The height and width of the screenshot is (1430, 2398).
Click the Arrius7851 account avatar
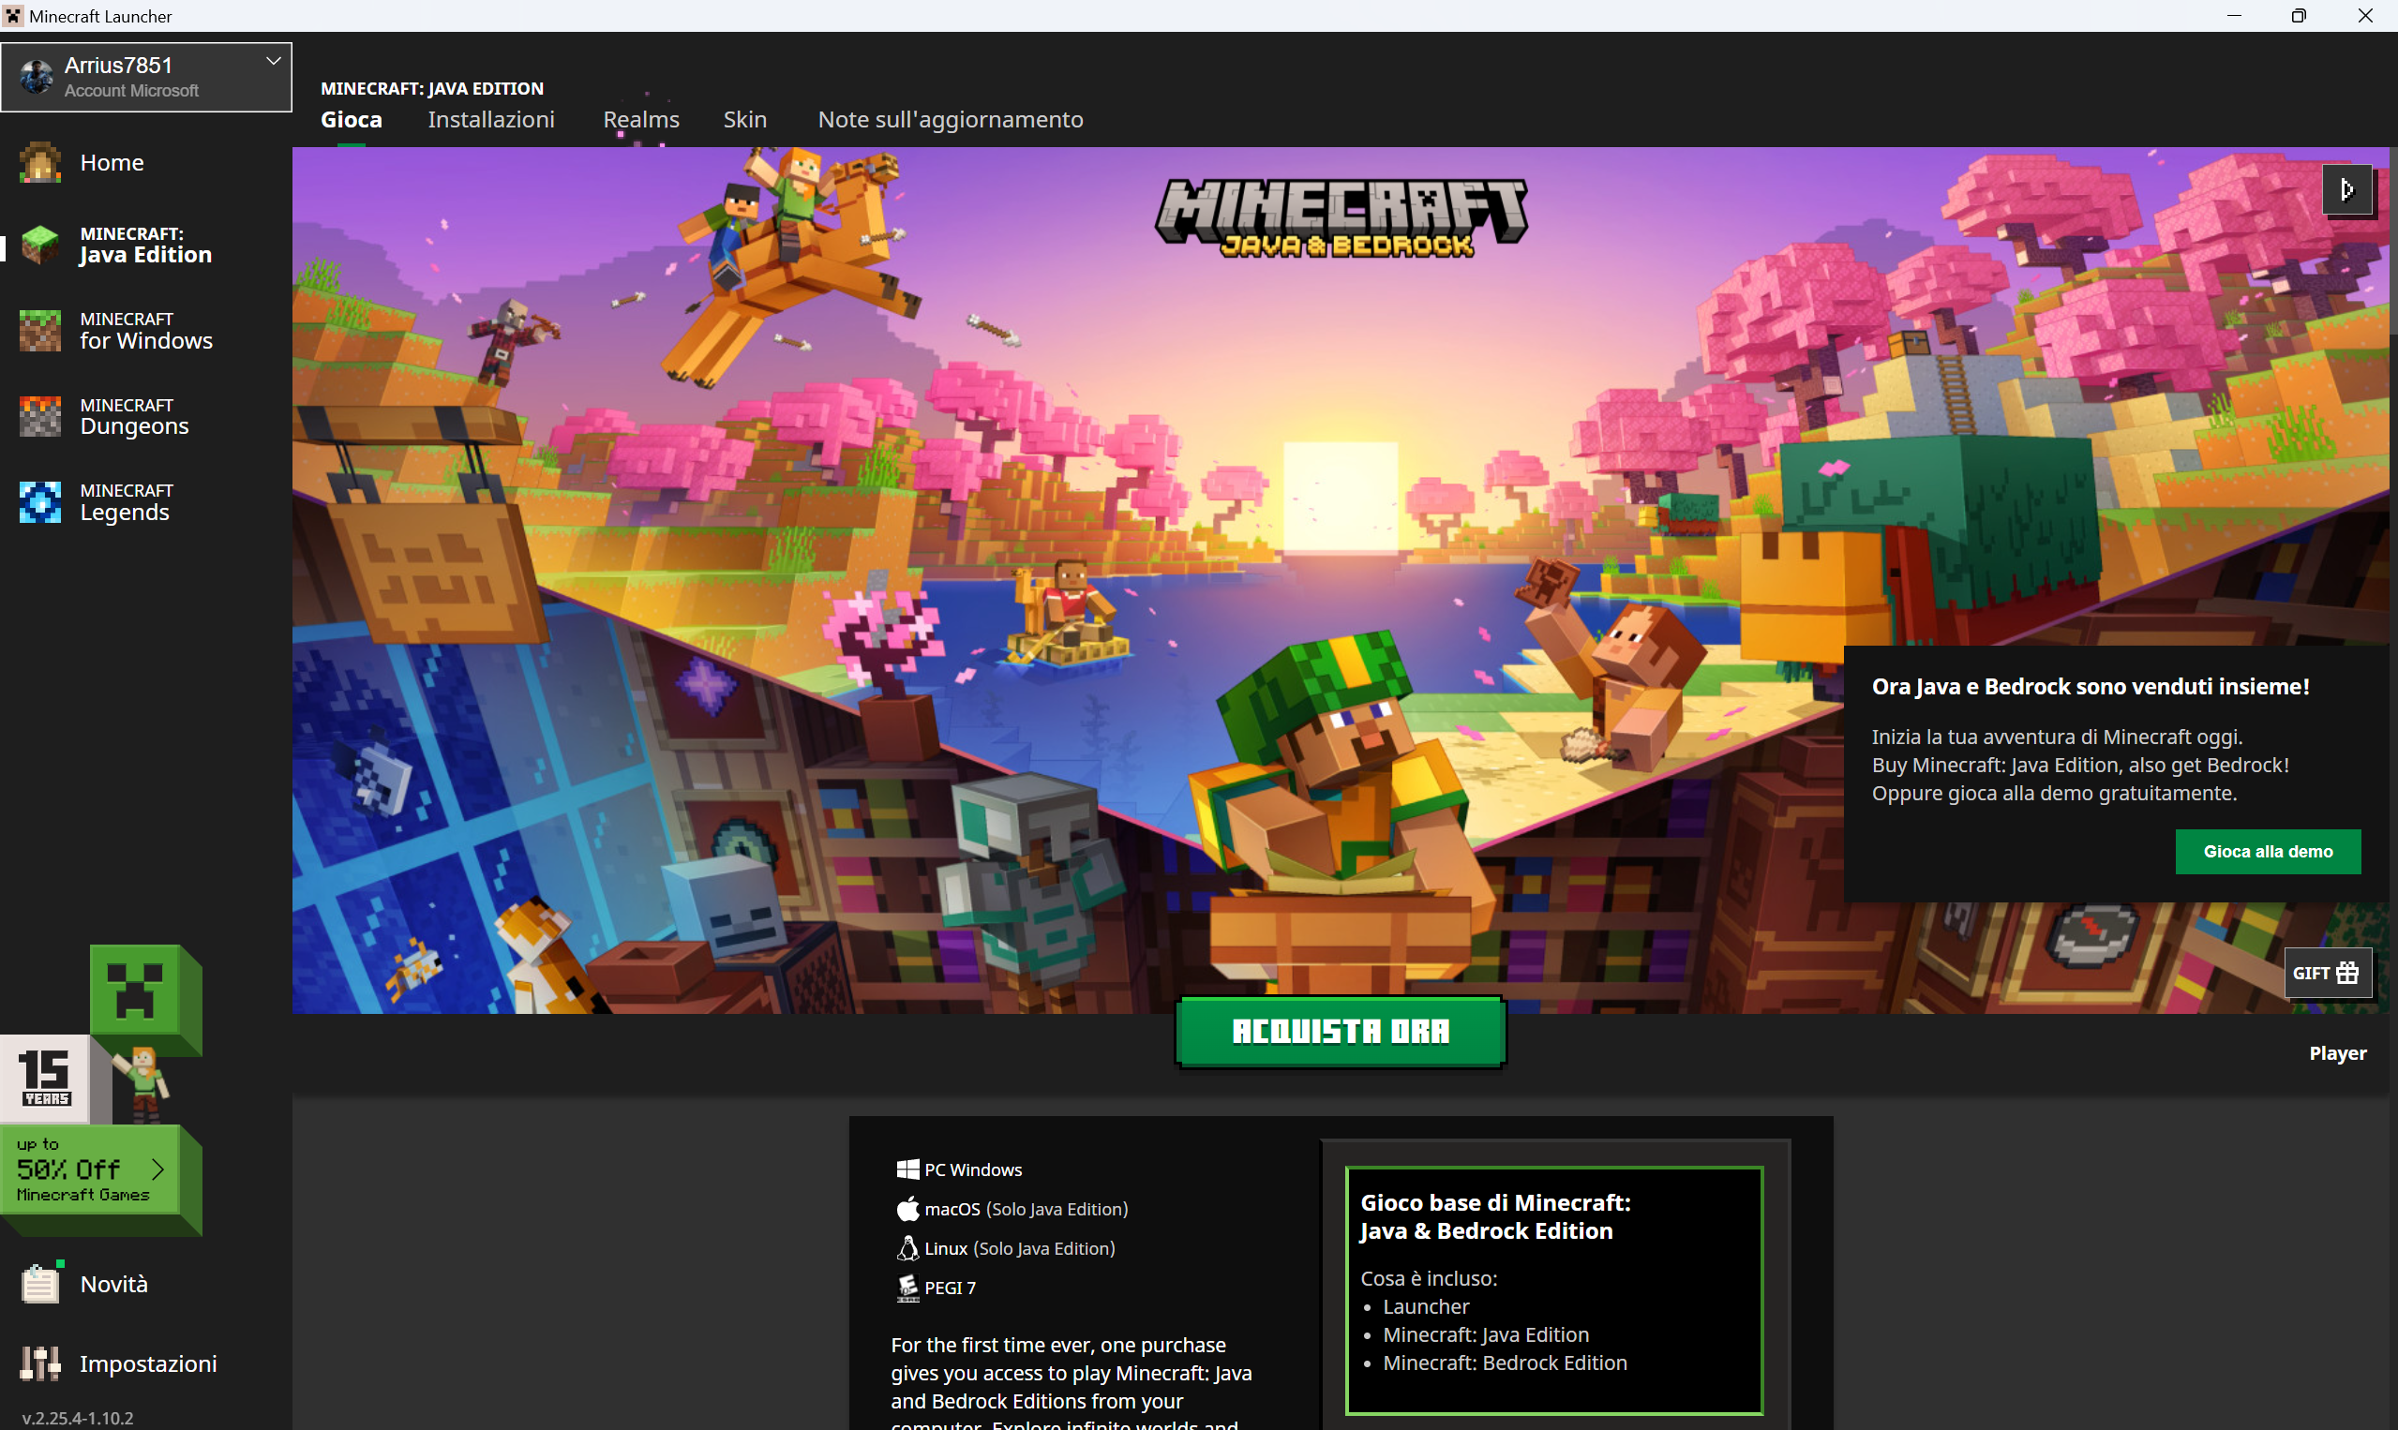point(37,76)
